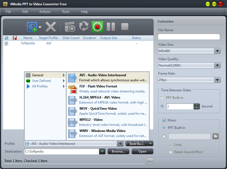Click the record-status column header icon
Viewport: 227px width, 169px height.
click(15, 38)
